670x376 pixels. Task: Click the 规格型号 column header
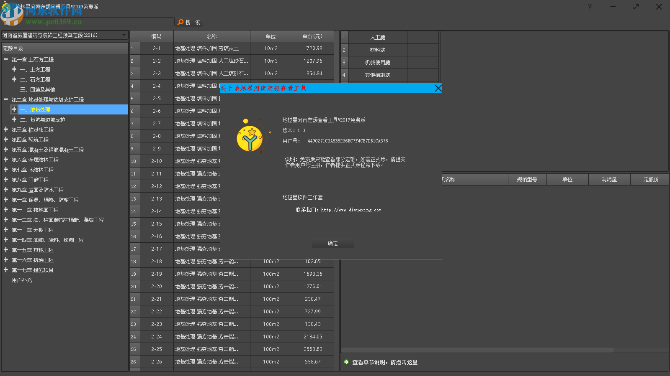click(527, 179)
